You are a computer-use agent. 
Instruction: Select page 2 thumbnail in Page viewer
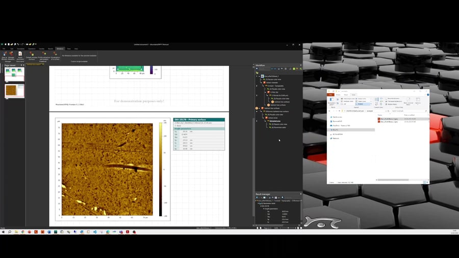(14, 91)
